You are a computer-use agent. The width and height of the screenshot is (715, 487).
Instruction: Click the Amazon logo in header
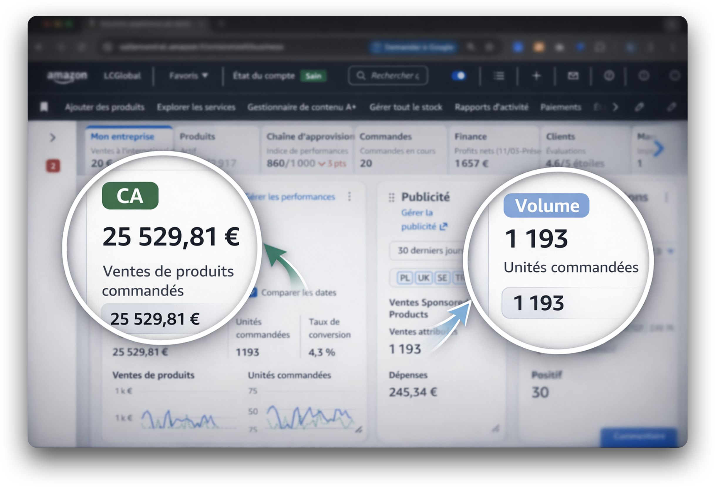(x=67, y=76)
